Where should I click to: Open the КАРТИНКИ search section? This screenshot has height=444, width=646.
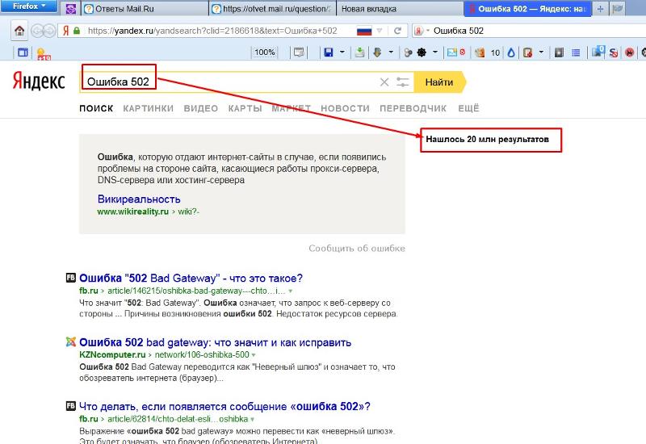149,108
